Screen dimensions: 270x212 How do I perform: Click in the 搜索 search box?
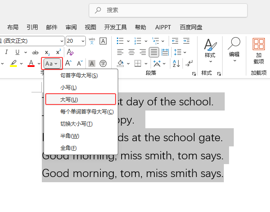tap(168, 10)
